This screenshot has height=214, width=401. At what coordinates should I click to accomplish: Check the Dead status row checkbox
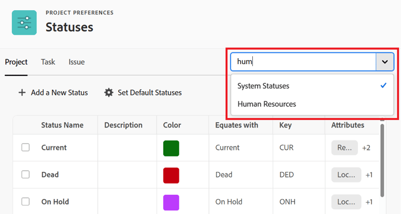pyautogui.click(x=26, y=175)
